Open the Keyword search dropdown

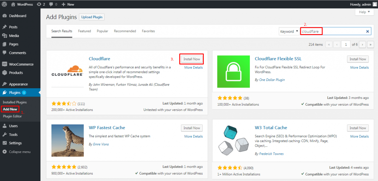289,31
